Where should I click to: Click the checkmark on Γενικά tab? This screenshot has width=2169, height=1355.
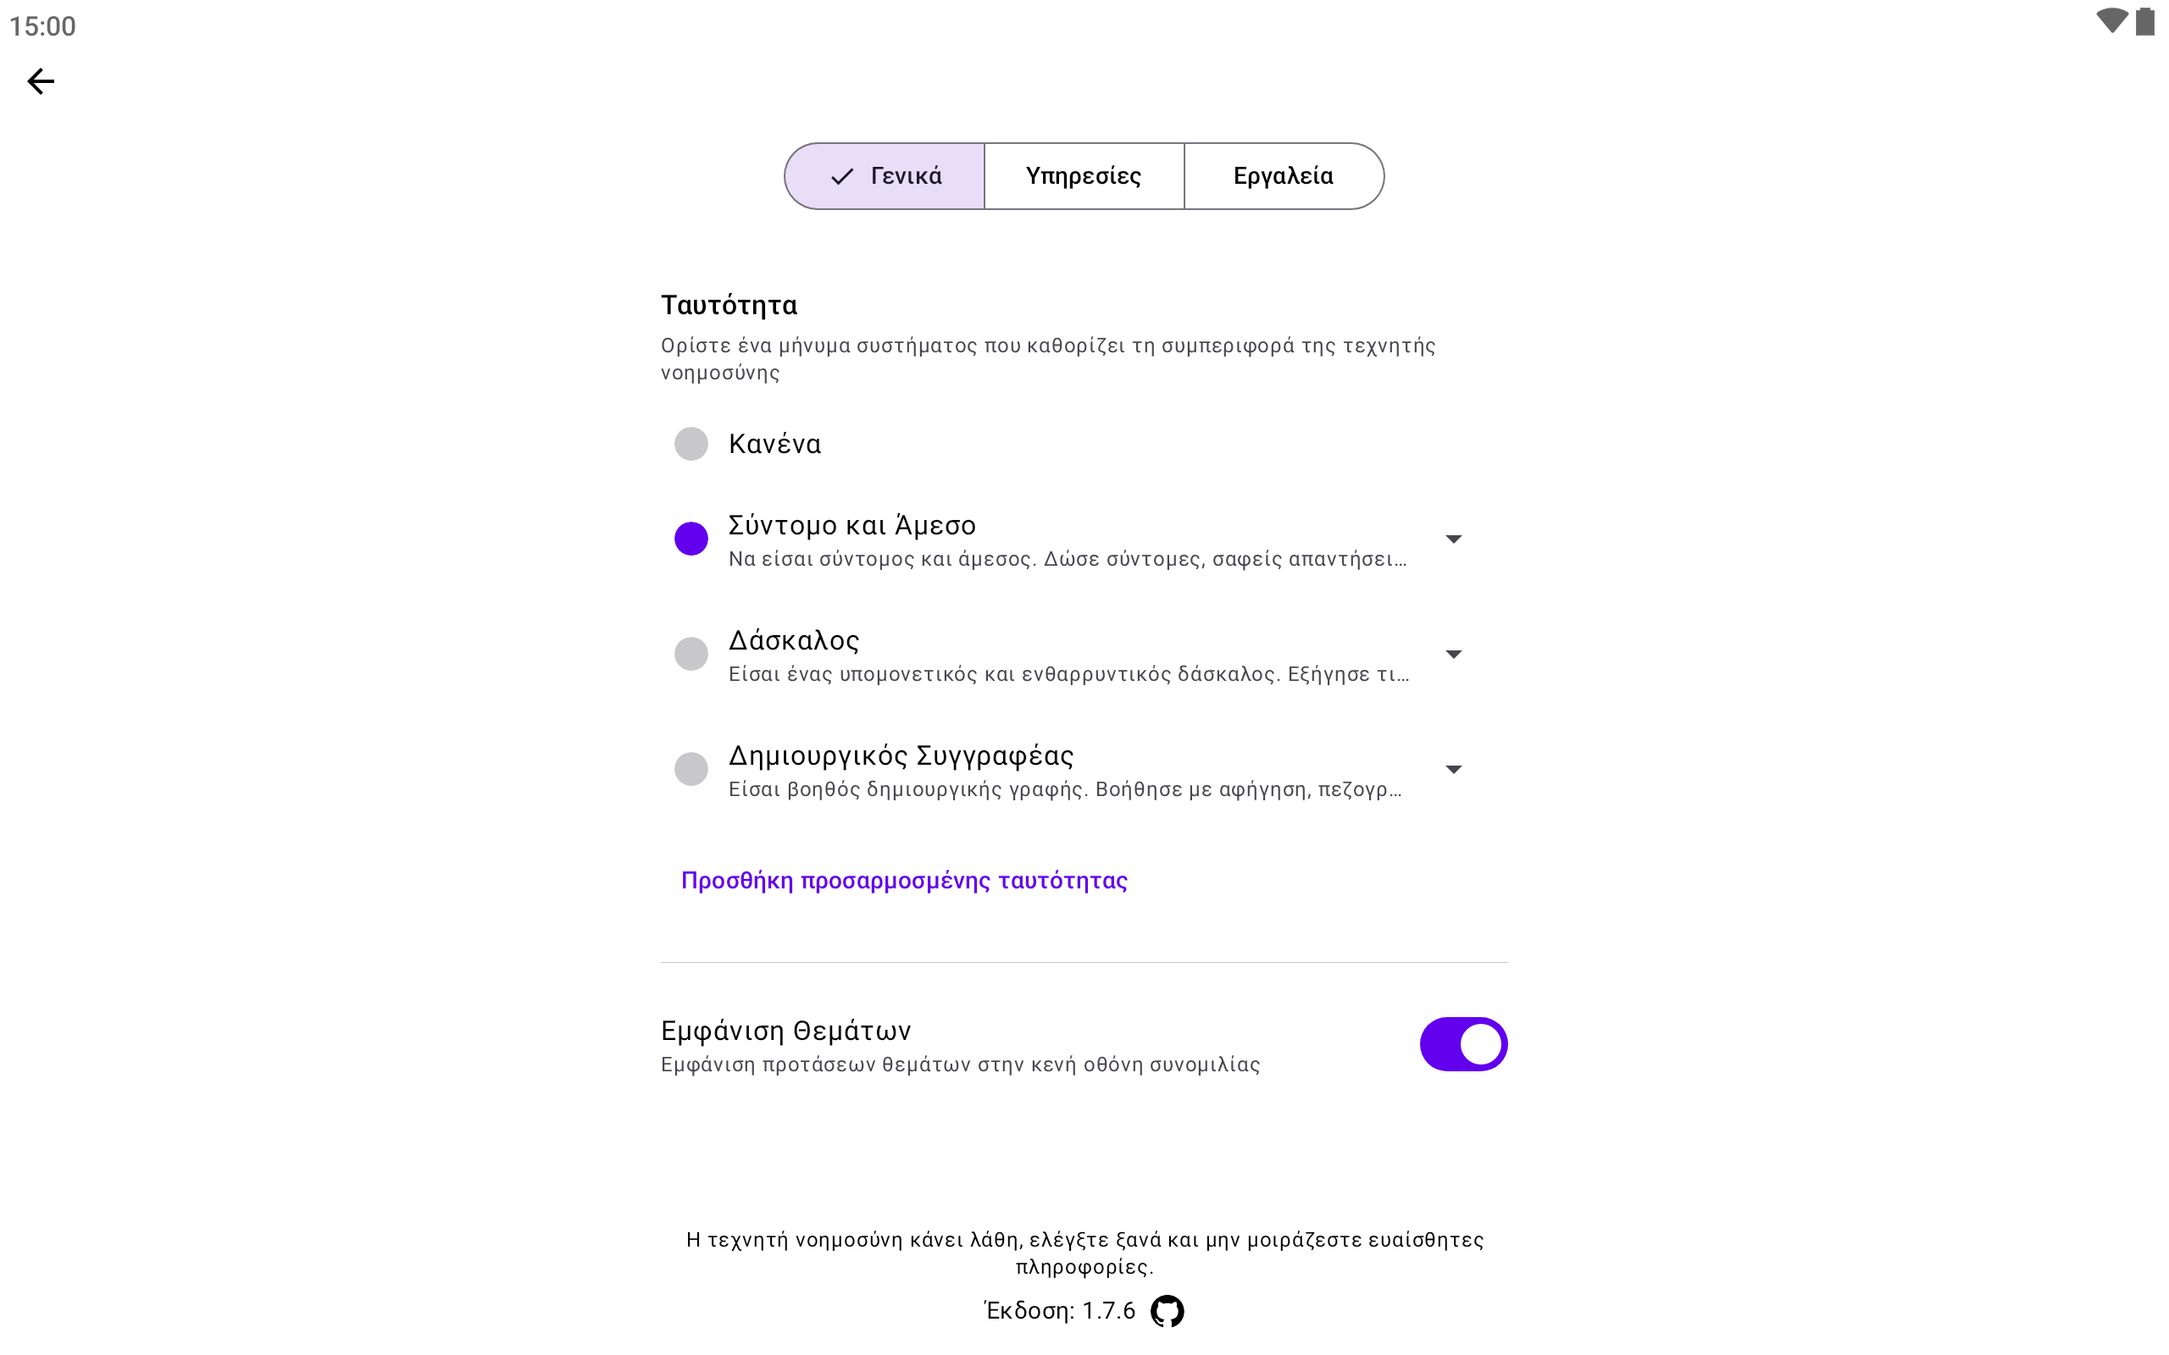tap(841, 176)
